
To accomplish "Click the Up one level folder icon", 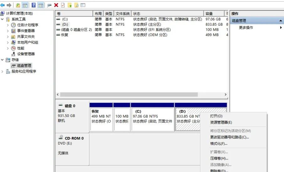I will click(x=18, y=5).
